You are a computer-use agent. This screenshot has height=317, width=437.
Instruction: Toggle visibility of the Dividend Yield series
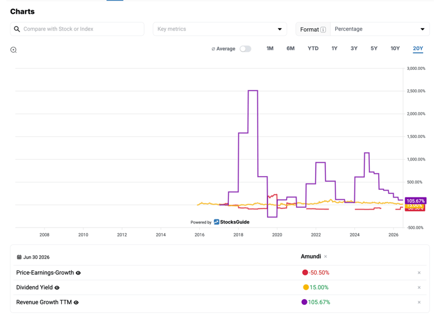coord(57,288)
